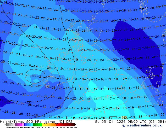
Task: Select the 500 hPa level text
Action: (34, 122)
